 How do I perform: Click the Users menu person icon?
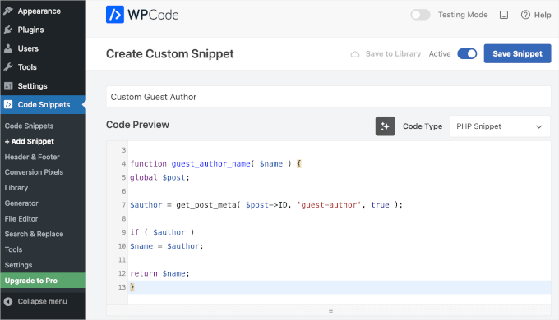8,48
